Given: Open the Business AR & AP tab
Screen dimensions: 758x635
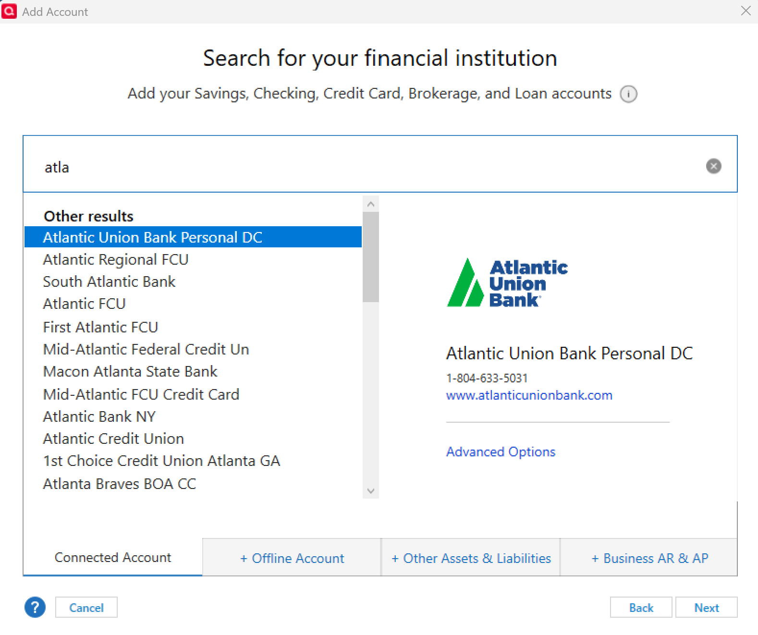Looking at the screenshot, I should pyautogui.click(x=649, y=558).
